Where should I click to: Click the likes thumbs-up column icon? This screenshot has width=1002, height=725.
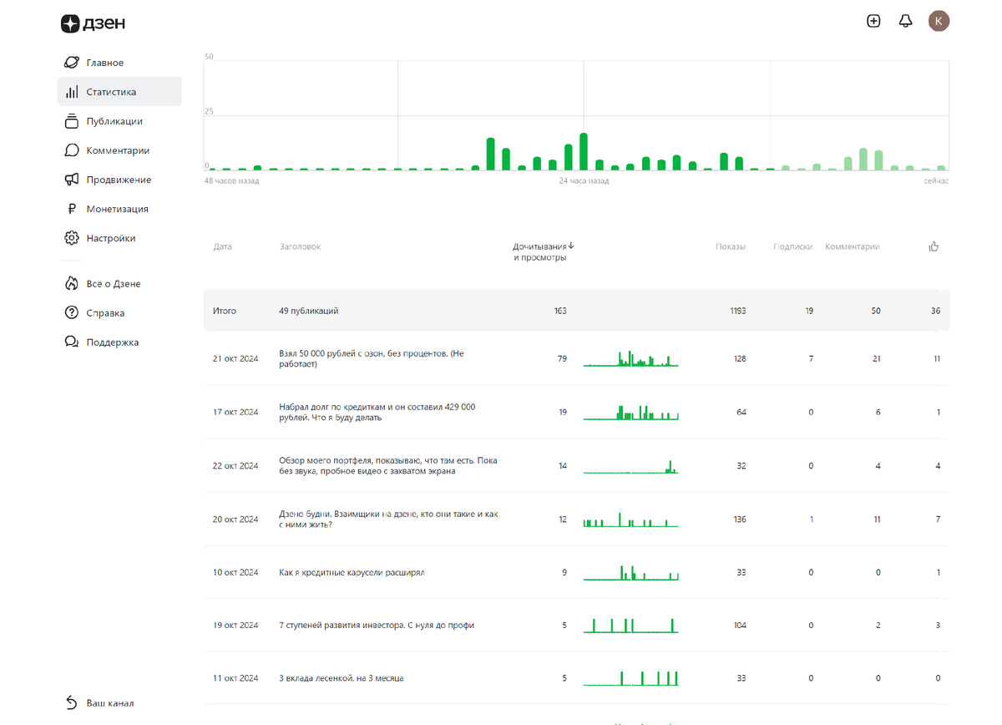click(x=934, y=246)
